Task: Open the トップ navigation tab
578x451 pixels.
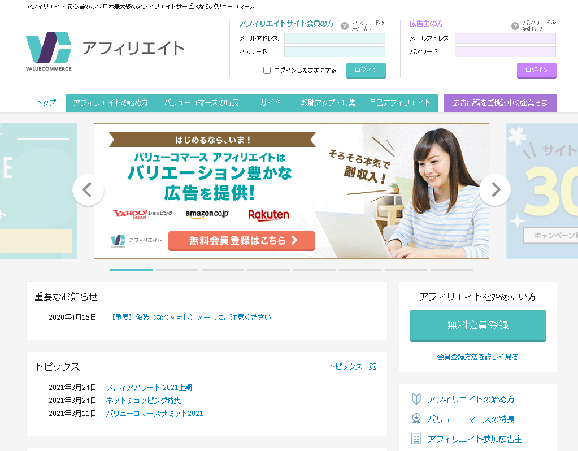Action: coord(46,102)
